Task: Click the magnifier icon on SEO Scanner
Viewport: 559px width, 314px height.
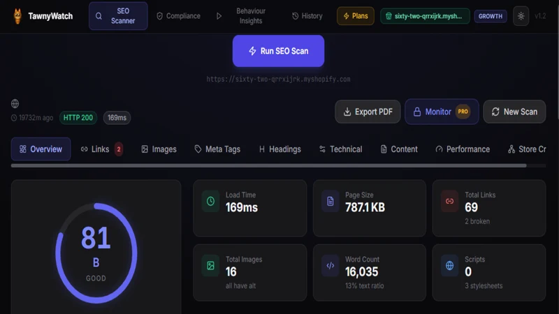Action: (x=99, y=16)
